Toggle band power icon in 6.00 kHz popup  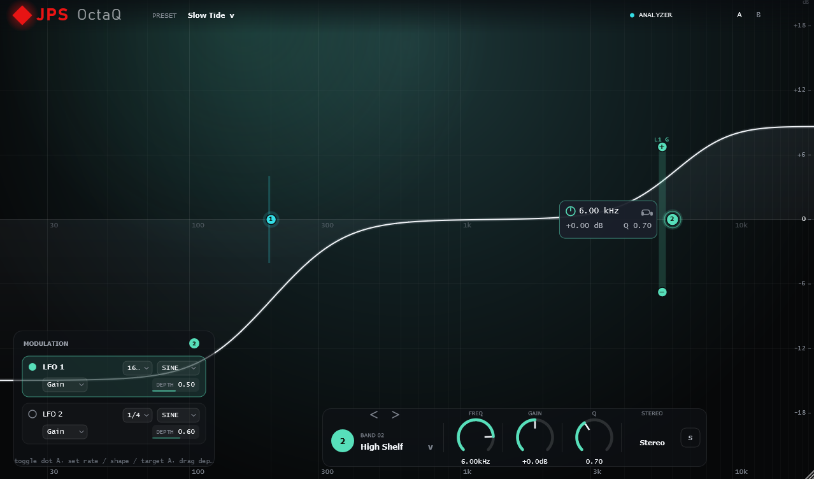point(570,211)
